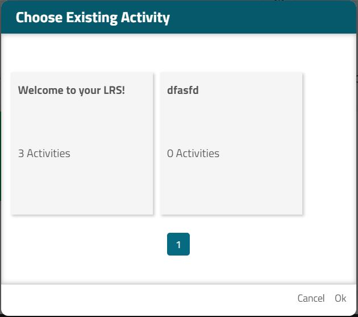This screenshot has width=358, height=317.
Task: Click empty area below "3 Activities" in first card
Action: [x=82, y=188]
